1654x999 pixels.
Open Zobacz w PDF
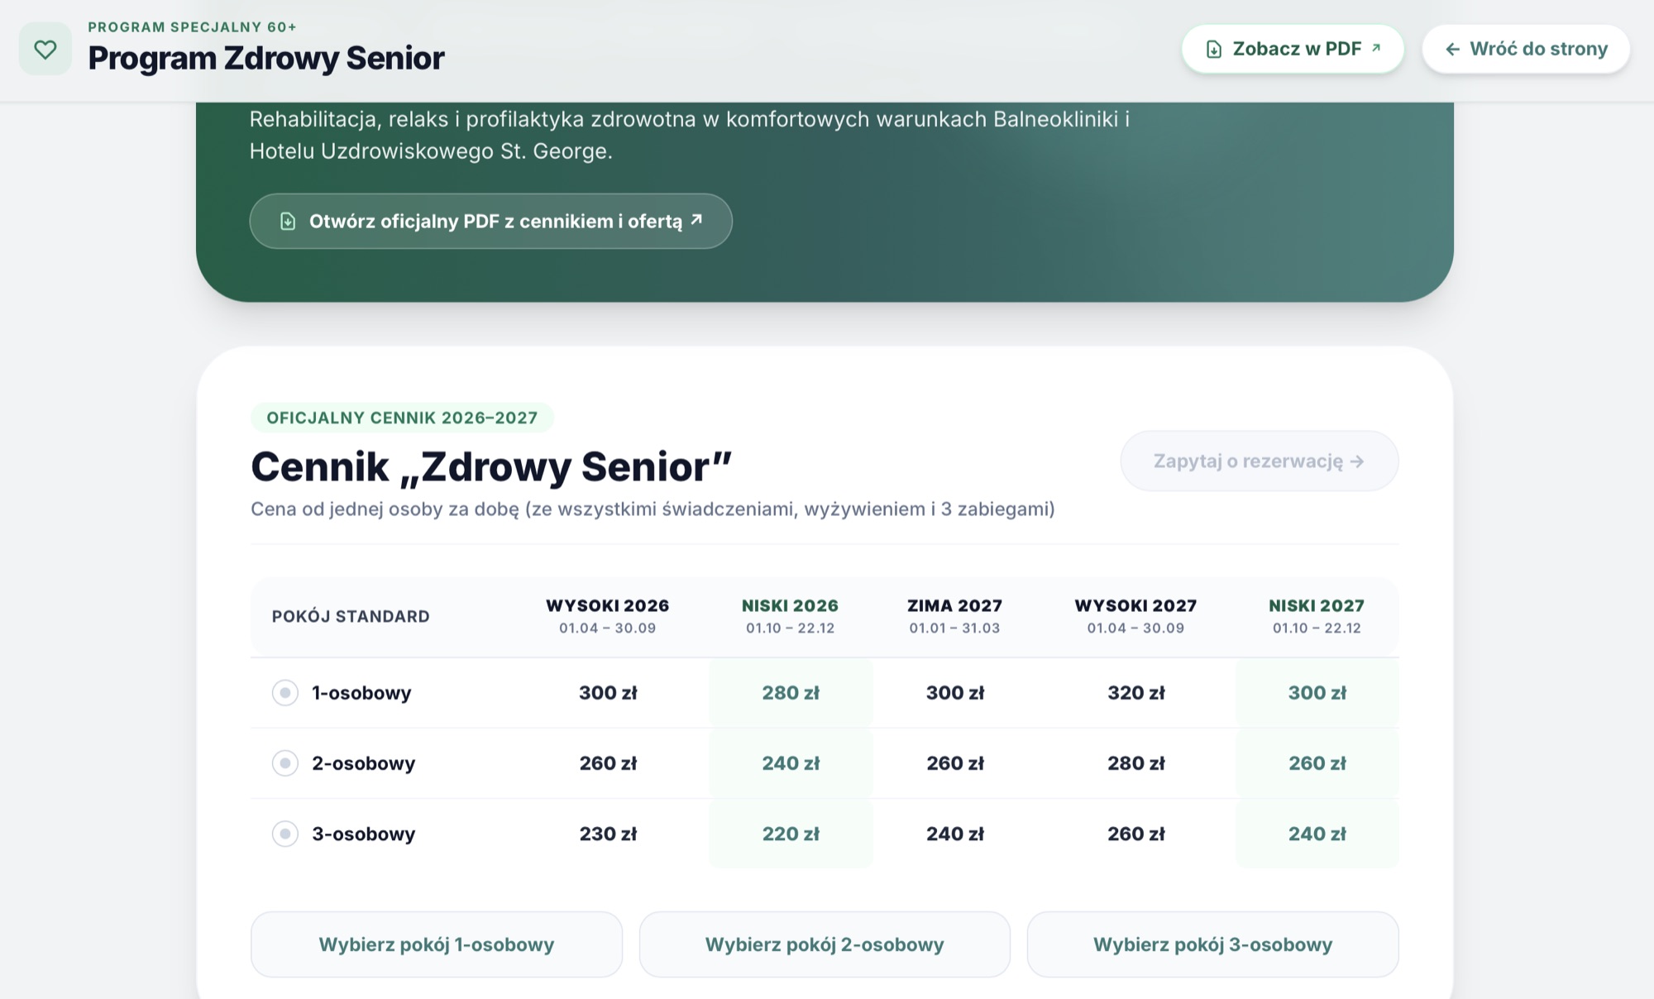1293,49
